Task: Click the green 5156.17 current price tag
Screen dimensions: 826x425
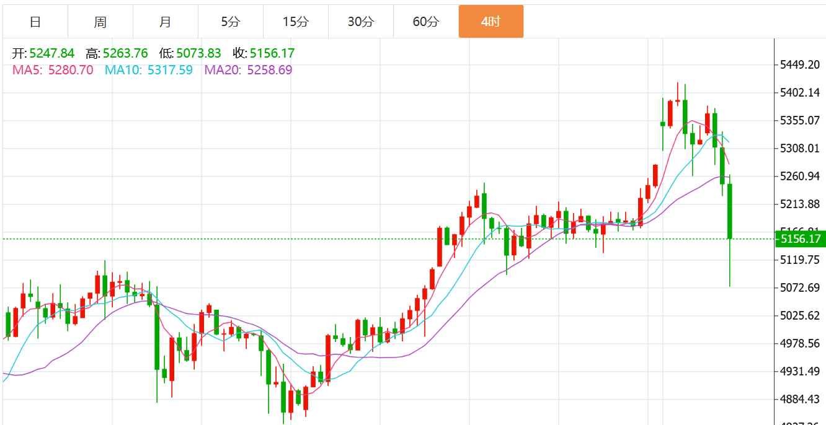Action: (x=801, y=239)
